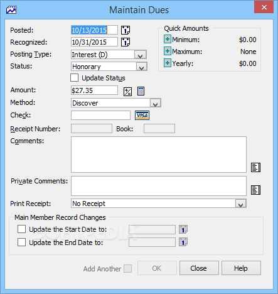278x294 pixels.
Task: Click the Posting Type label
Action: [x=31, y=55]
